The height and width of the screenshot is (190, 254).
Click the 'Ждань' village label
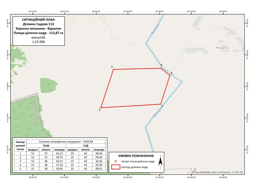point(223,48)
